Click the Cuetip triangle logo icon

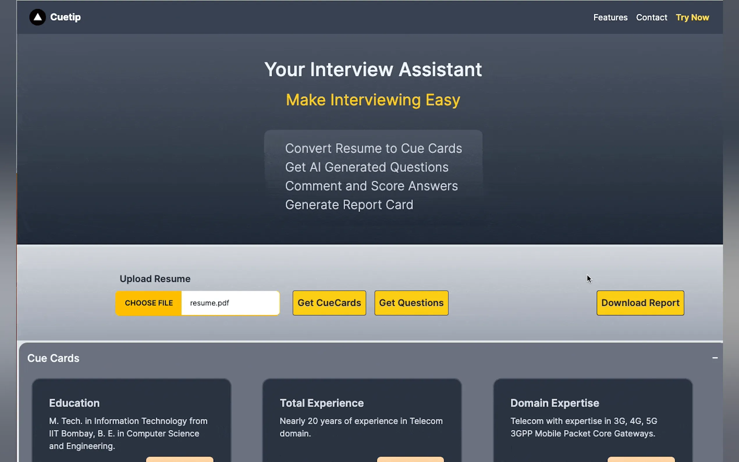pyautogui.click(x=37, y=17)
